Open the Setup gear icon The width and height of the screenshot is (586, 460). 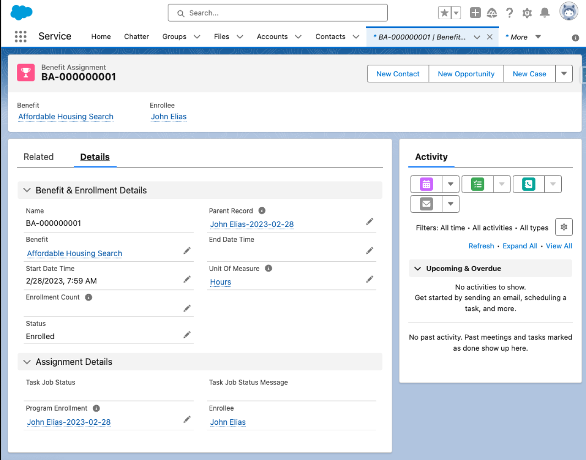pos(527,13)
